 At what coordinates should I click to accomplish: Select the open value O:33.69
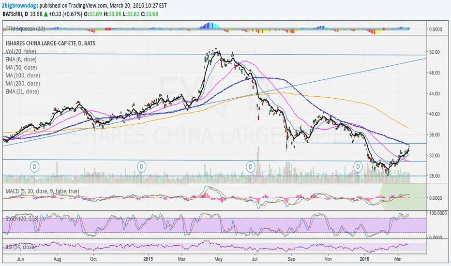point(93,14)
